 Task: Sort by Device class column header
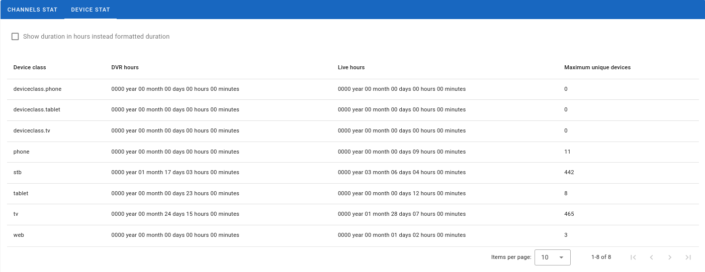(x=30, y=67)
